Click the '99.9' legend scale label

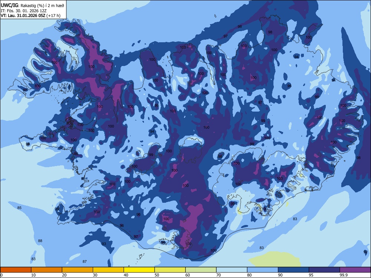point(343,275)
